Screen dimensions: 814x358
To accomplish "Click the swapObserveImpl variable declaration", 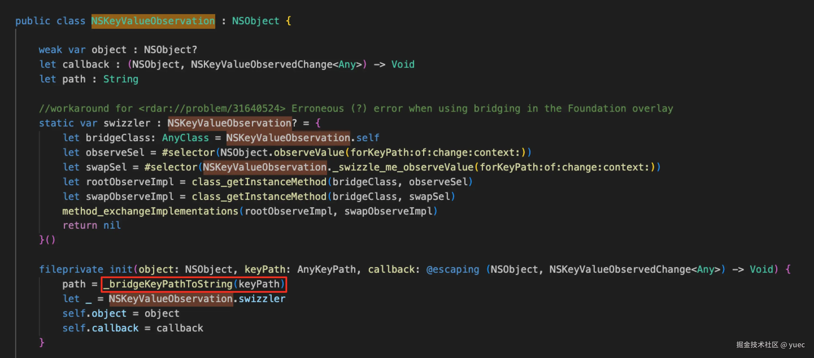I will [130, 197].
